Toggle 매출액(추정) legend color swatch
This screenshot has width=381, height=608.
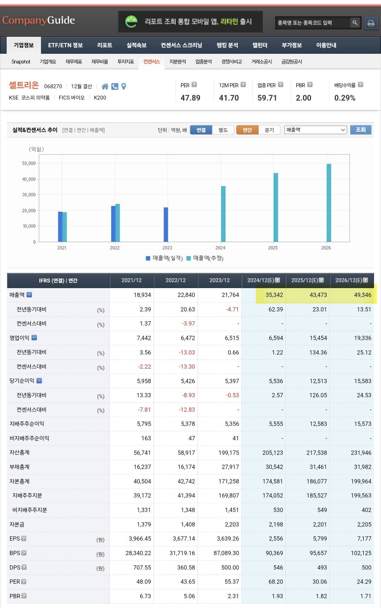189,258
